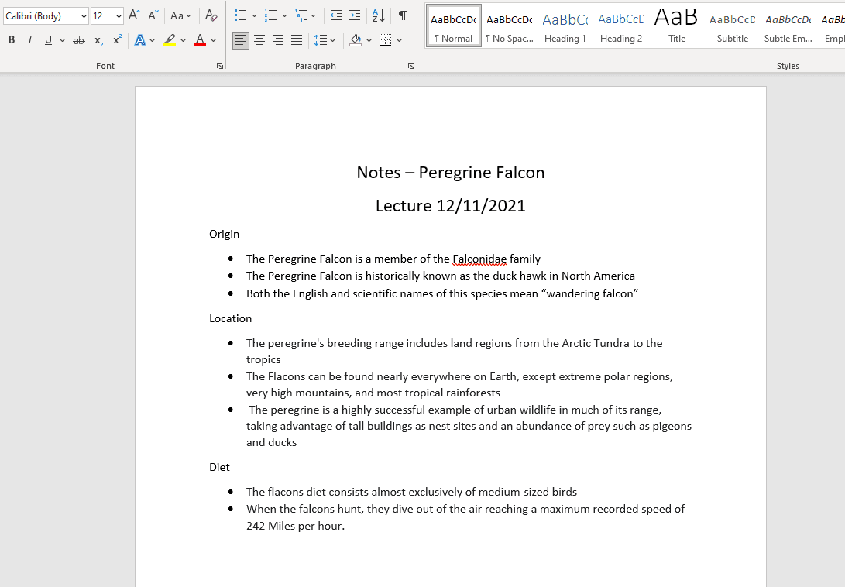Decrease the paragraph indent
The width and height of the screenshot is (845, 587).
335,15
